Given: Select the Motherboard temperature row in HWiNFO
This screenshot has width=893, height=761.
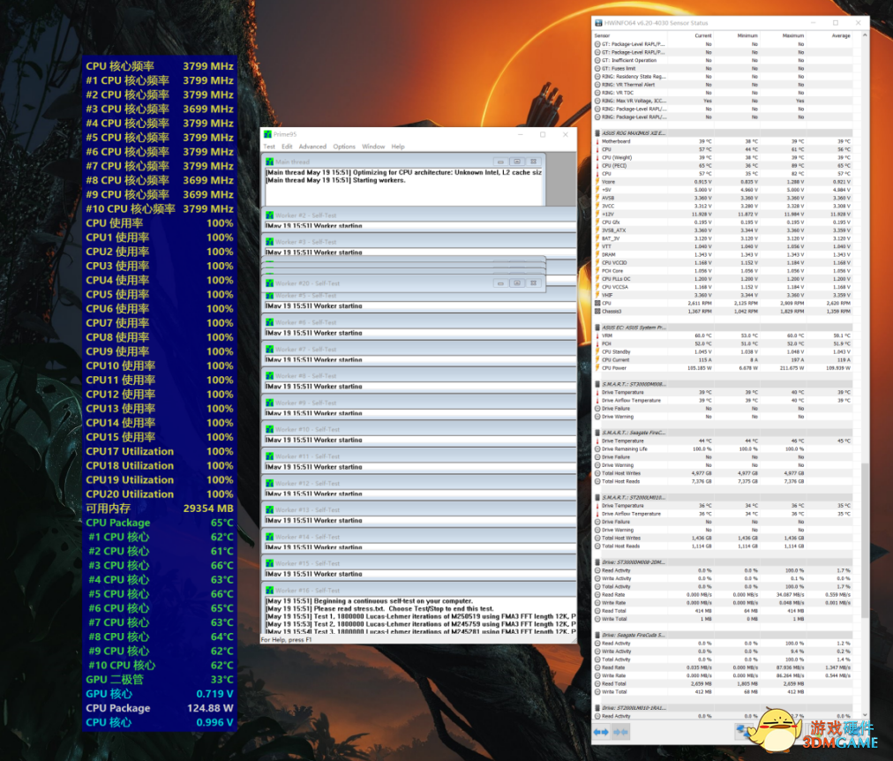Looking at the screenshot, I should click(x=724, y=141).
